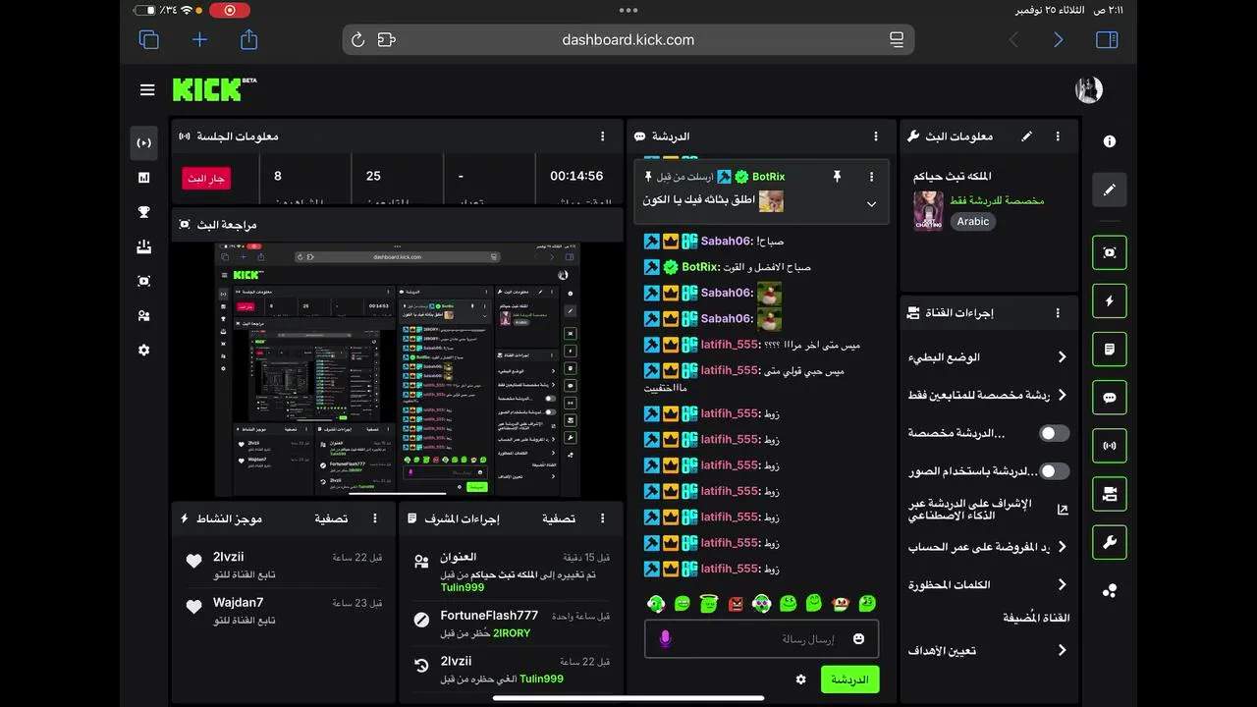The image size is (1257, 707).
Task: Expand followers-only chat option للمتابعين فقط
Action: point(1062,395)
